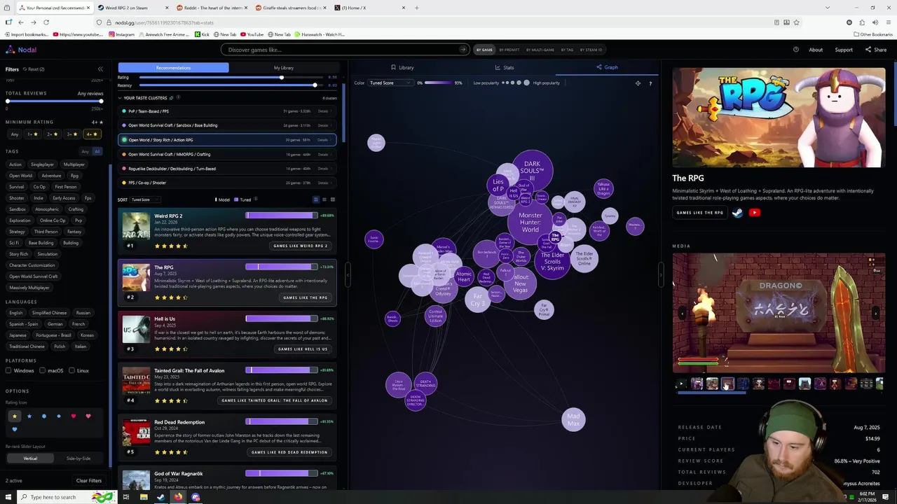Viewport: 897px width, 504px height.
Task: Click the Windows Start button
Action: [8, 497]
